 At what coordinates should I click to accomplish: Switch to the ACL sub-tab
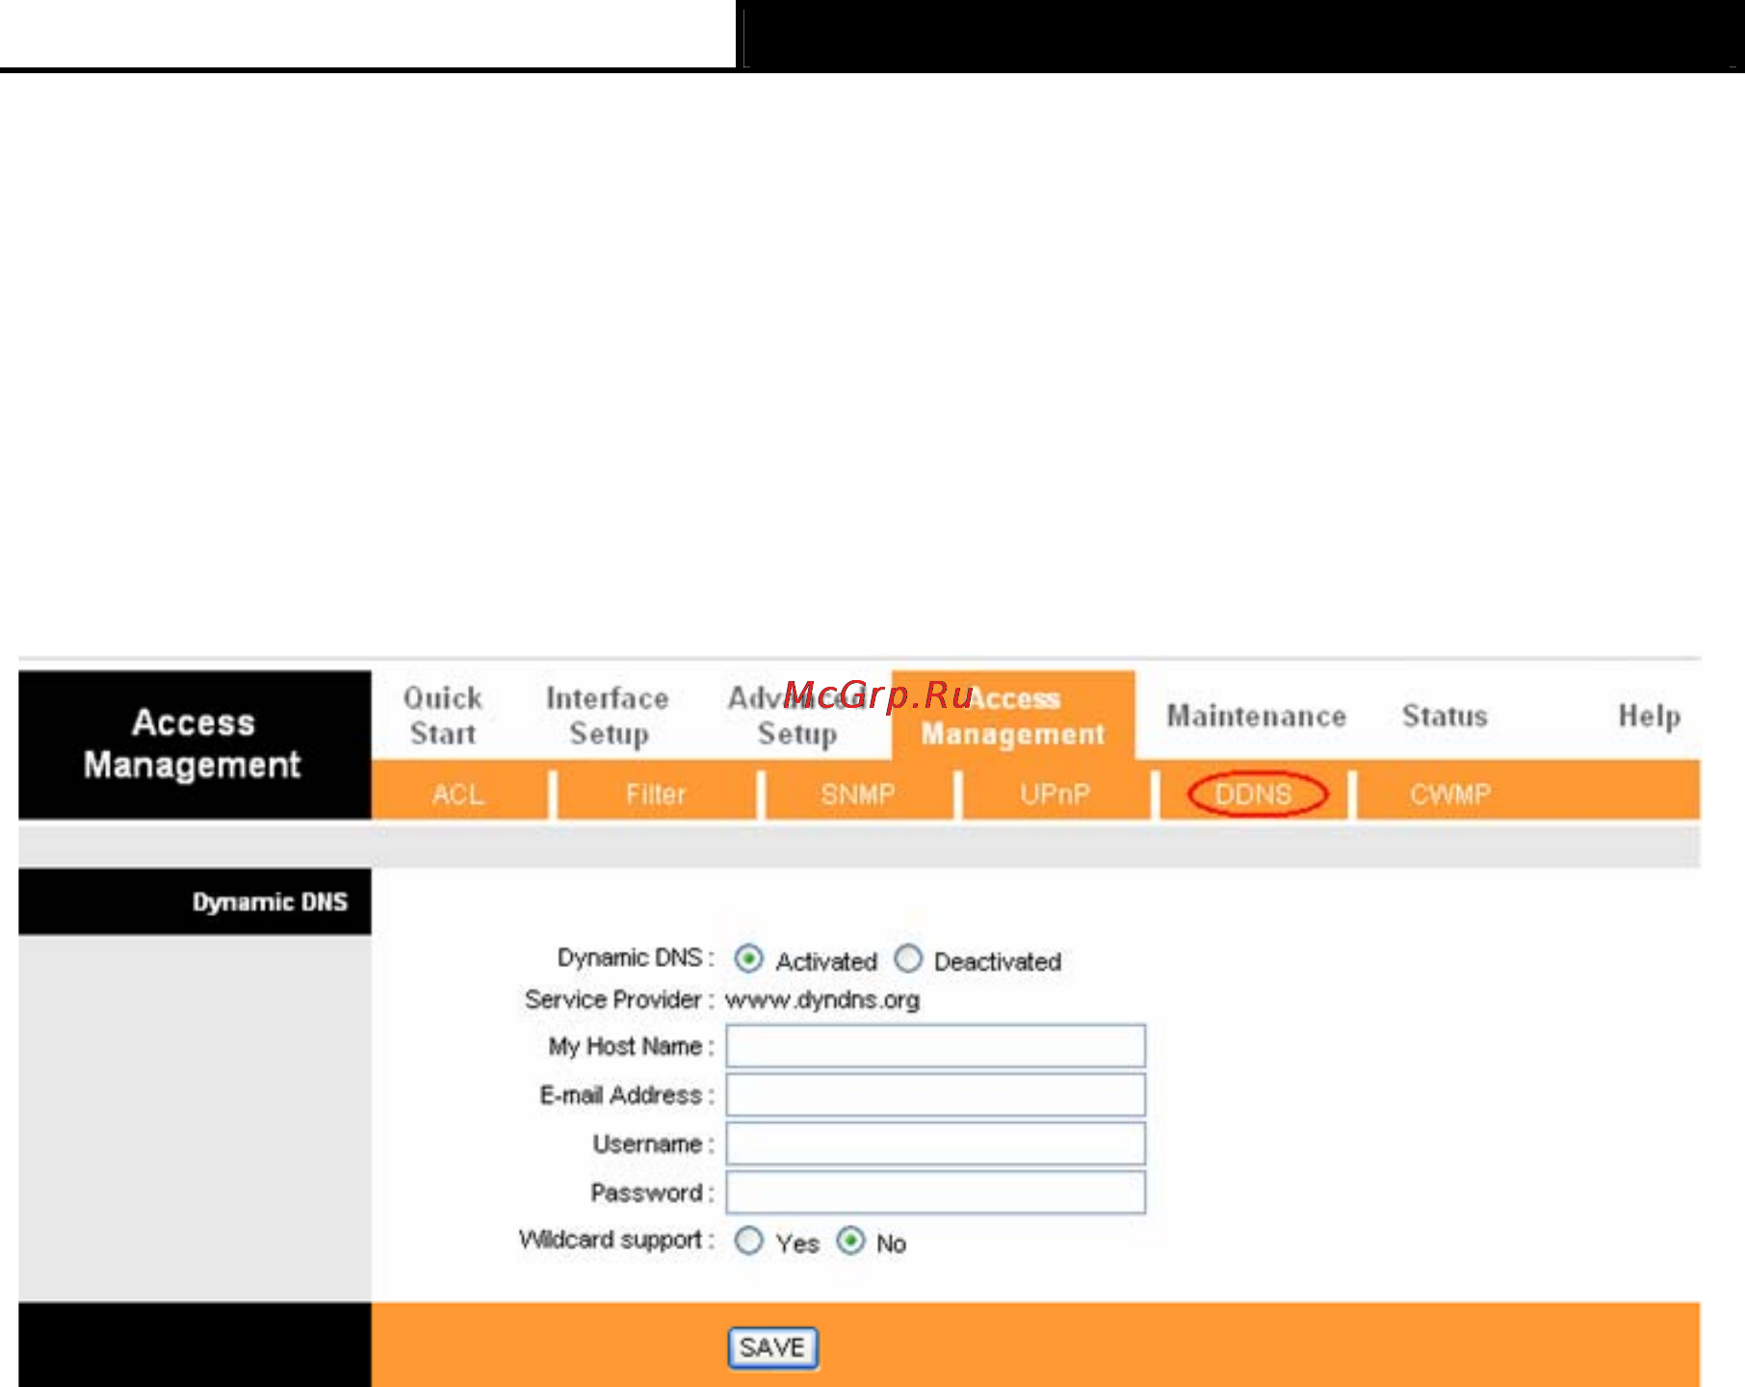click(458, 795)
